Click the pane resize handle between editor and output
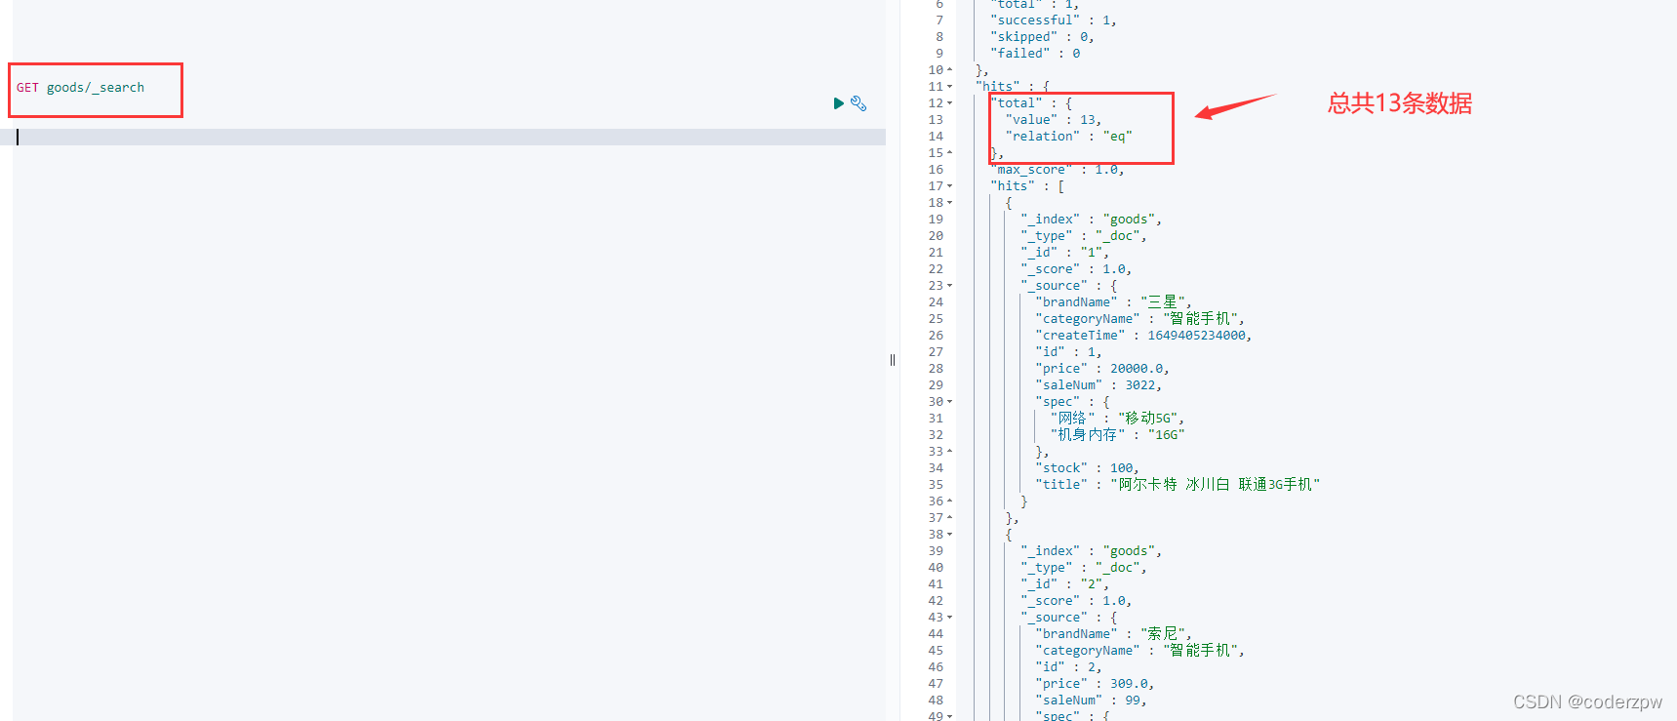This screenshot has width=1677, height=721. tap(893, 360)
